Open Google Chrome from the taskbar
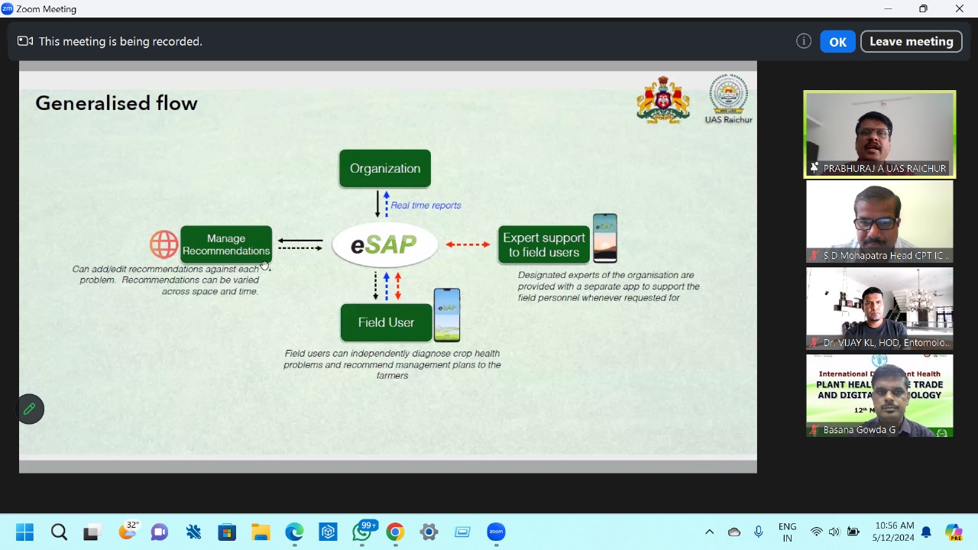Image resolution: width=978 pixels, height=550 pixels. tap(395, 532)
